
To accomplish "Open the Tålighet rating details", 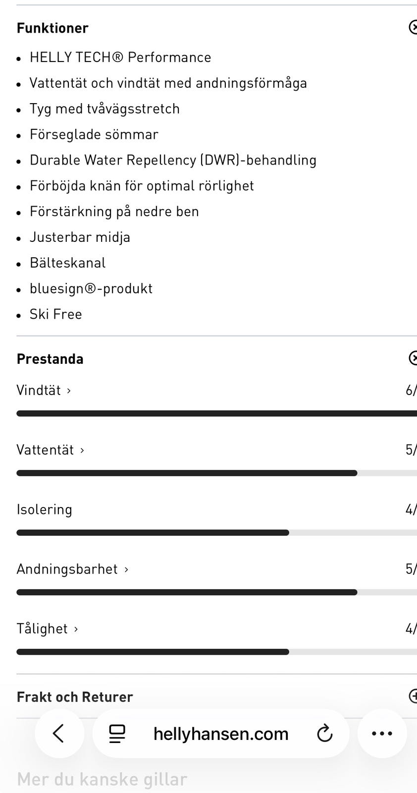I will (x=48, y=628).
